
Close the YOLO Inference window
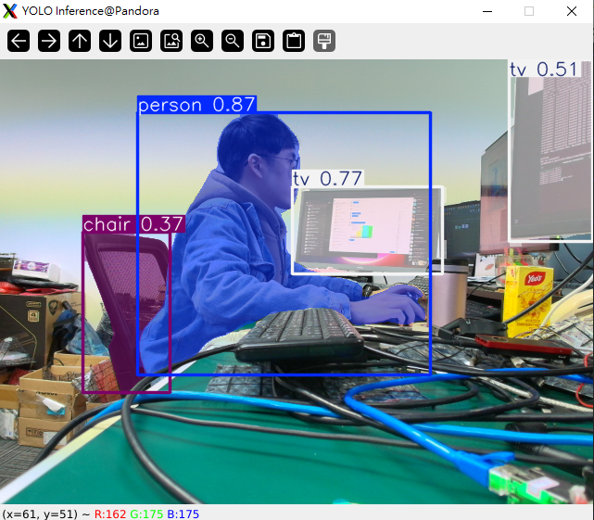[x=570, y=11]
